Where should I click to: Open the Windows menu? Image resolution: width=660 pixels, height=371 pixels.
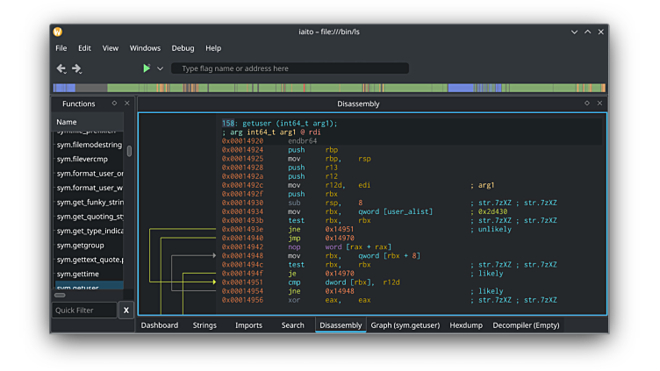click(145, 48)
